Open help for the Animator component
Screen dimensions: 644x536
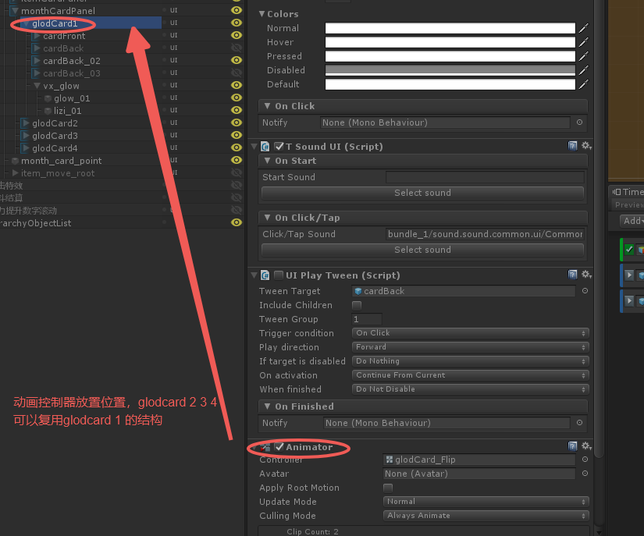coord(572,446)
